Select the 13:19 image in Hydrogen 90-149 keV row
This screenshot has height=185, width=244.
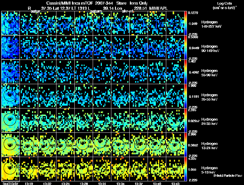(x=29, y=47)
